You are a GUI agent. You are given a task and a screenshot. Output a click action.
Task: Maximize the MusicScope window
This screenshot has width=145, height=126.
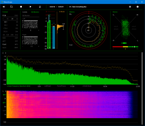136,2
